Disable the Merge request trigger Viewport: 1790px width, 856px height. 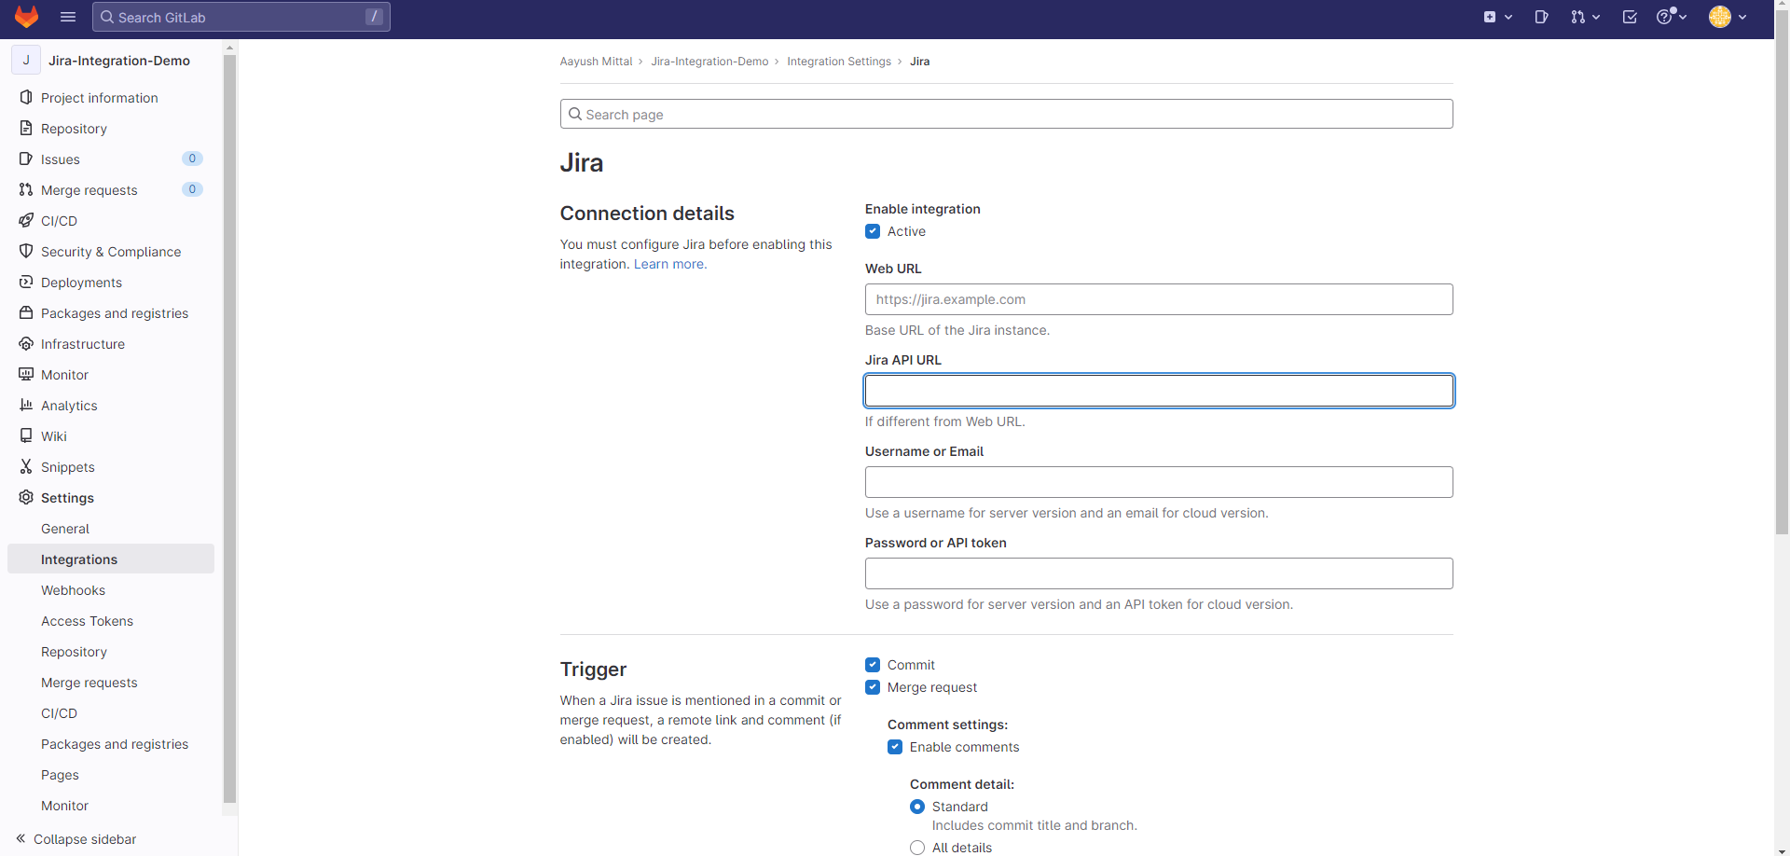pos(873,687)
